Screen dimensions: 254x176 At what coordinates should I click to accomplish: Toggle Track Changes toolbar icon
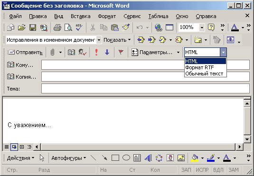(216, 40)
